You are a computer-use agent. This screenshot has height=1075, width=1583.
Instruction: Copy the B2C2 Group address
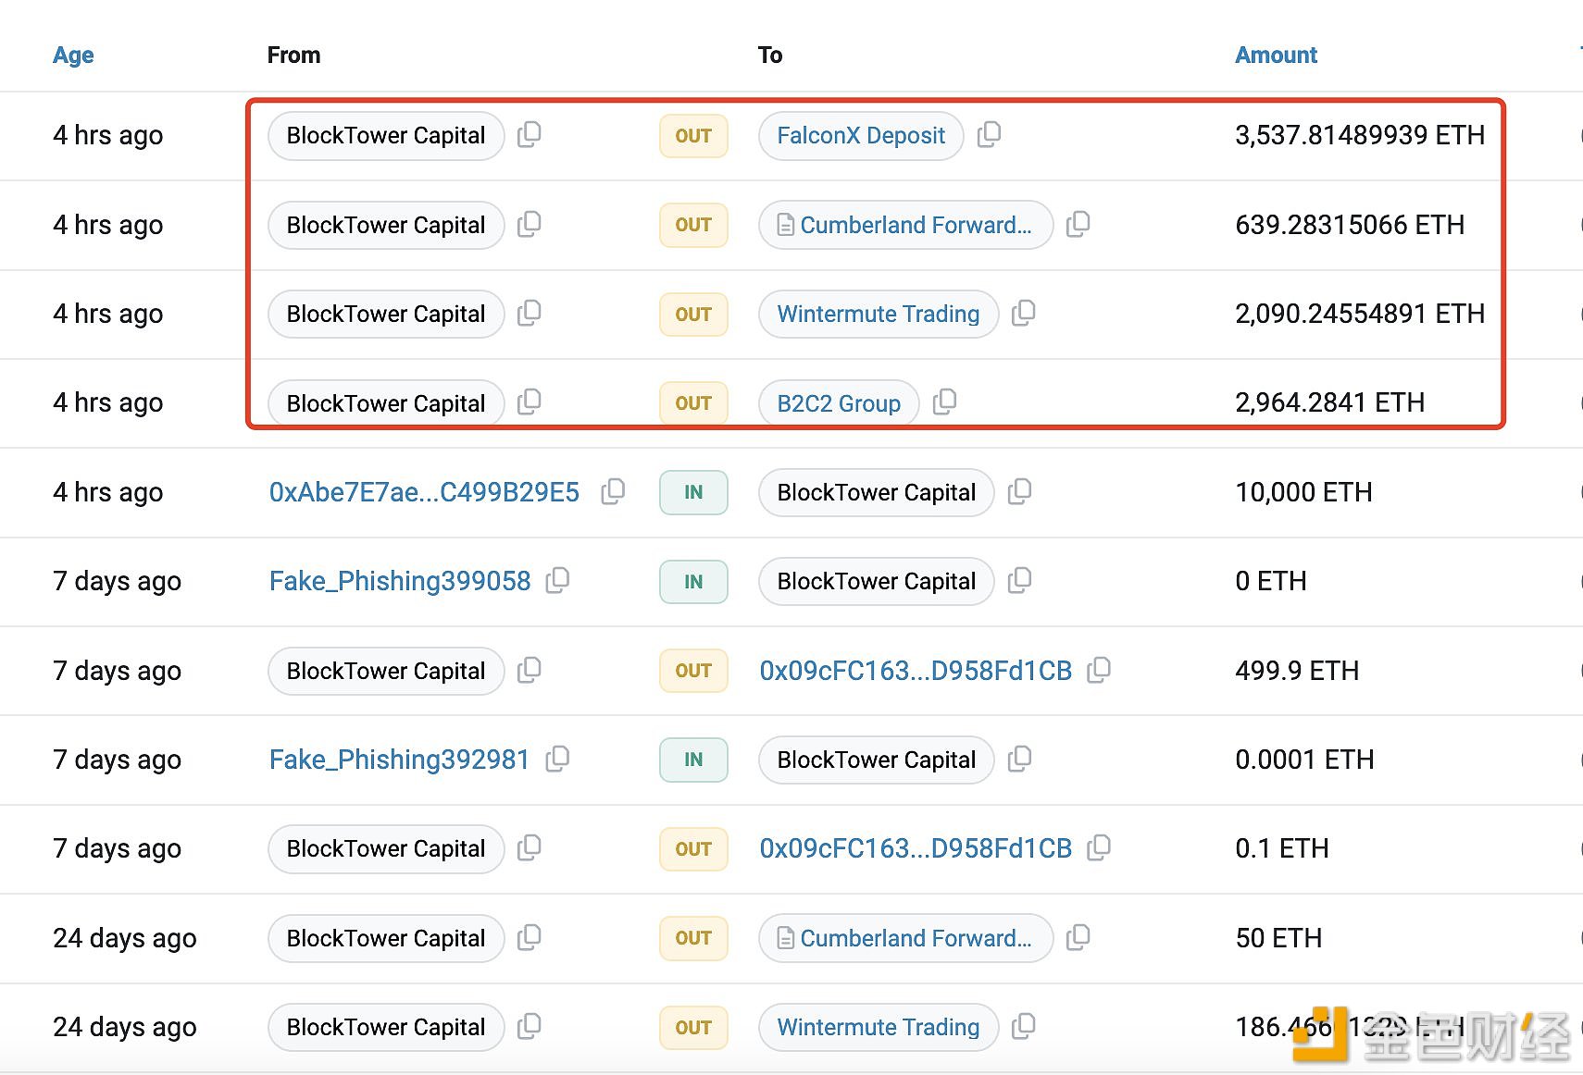tap(944, 402)
